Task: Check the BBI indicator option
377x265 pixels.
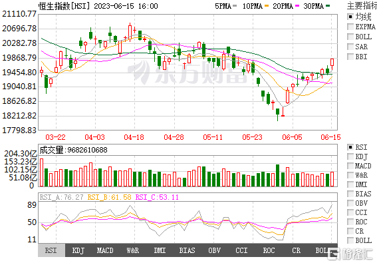Action: [350, 57]
